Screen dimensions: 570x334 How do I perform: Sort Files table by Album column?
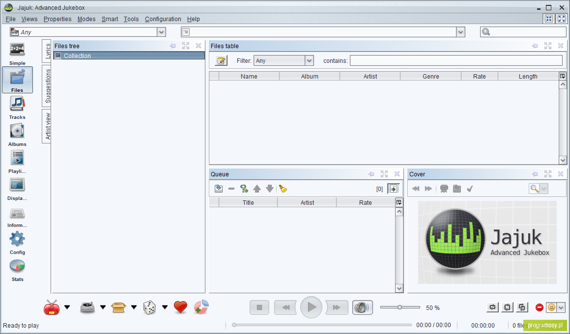[310, 76]
